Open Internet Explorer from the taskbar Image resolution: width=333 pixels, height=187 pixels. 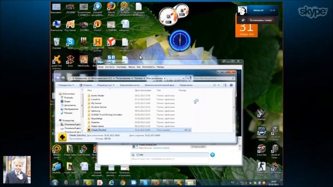click(111, 182)
